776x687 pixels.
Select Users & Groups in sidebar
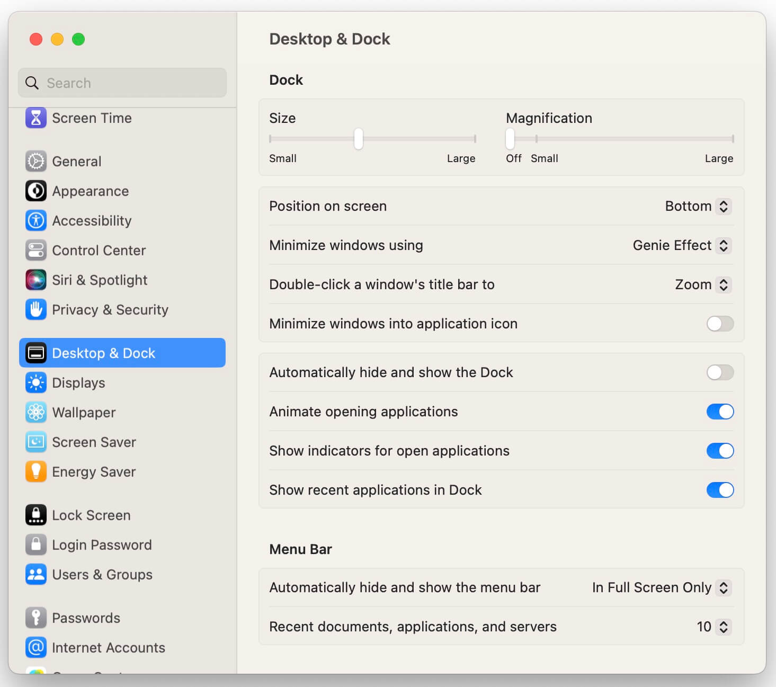(x=35, y=574)
